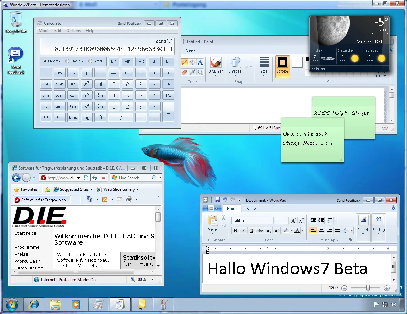Click Shrink font button in WordPad
407x314 pixels.
coord(301,221)
